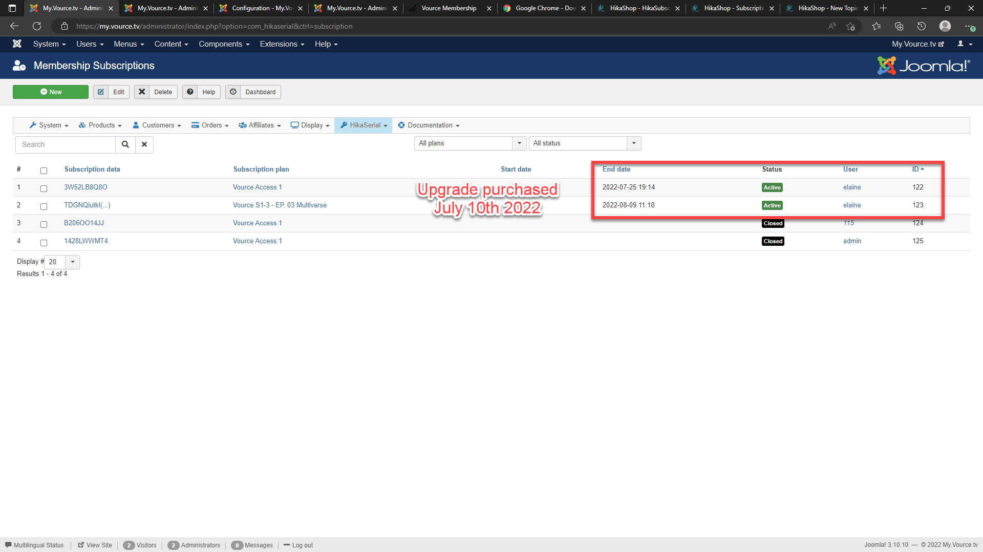The image size is (983, 552).
Task: Open browser favorites icon
Action: click(x=877, y=26)
